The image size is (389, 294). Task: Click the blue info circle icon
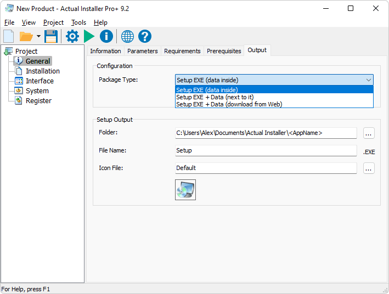click(x=106, y=36)
